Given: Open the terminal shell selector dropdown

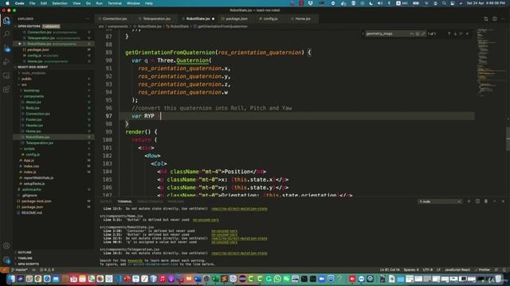Looking at the screenshot, I should (440, 201).
